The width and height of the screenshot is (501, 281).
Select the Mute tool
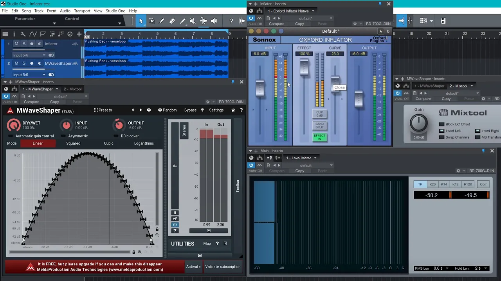coord(193,21)
